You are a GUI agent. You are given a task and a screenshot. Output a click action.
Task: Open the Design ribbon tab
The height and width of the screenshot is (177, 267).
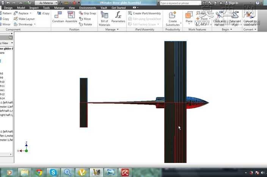8,8
